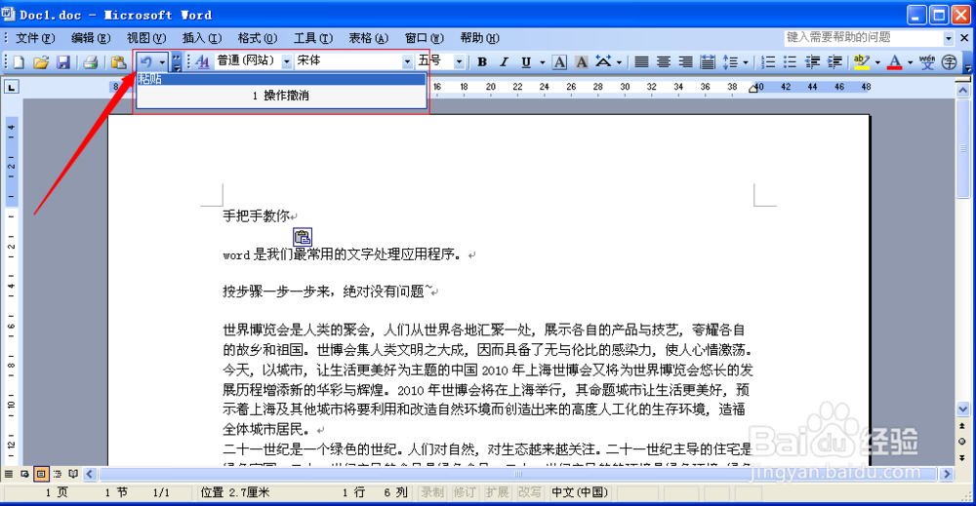Open the 视图(V) menu
976x506 pixels.
146,38
